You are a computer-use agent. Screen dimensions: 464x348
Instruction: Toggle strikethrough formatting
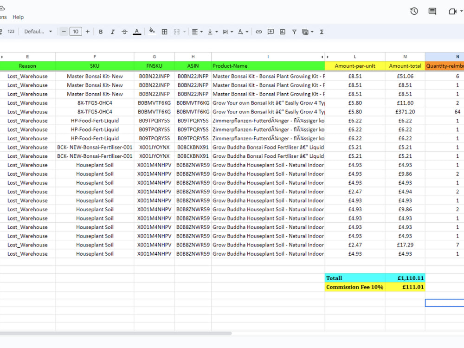click(x=124, y=32)
